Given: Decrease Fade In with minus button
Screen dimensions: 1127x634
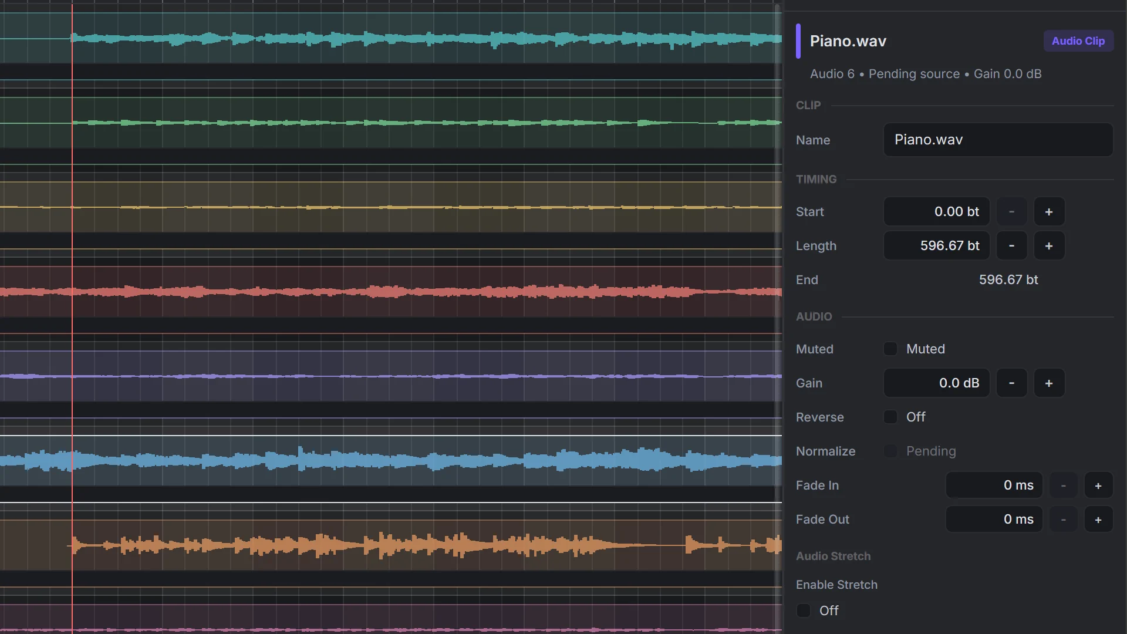Looking at the screenshot, I should tap(1063, 485).
